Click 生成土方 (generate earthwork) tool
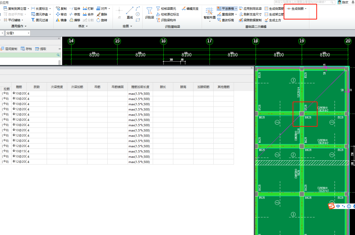 (x=273, y=20)
